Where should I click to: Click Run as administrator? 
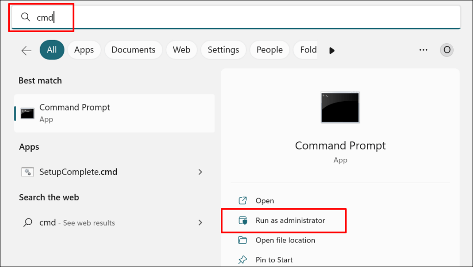tap(290, 221)
